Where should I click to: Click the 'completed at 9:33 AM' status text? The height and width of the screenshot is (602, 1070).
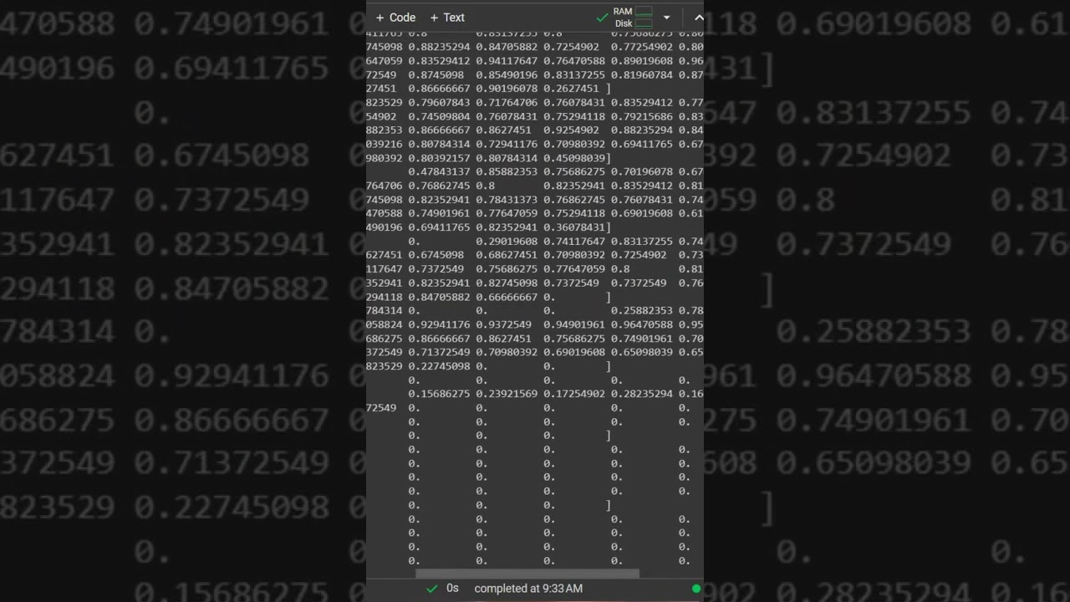(528, 589)
